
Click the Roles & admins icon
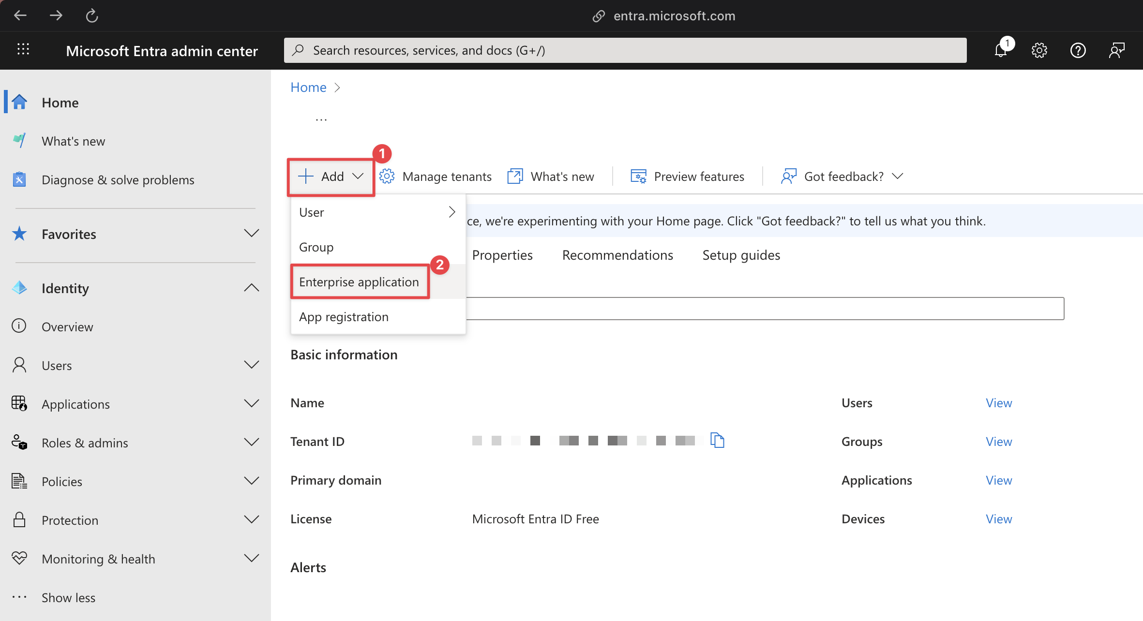click(x=19, y=442)
